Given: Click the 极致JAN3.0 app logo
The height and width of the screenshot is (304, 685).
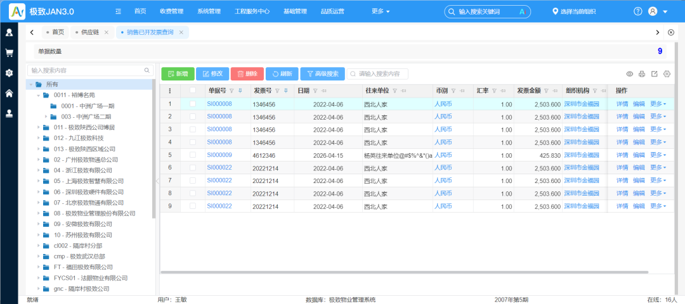Looking at the screenshot, I should [x=17, y=11].
